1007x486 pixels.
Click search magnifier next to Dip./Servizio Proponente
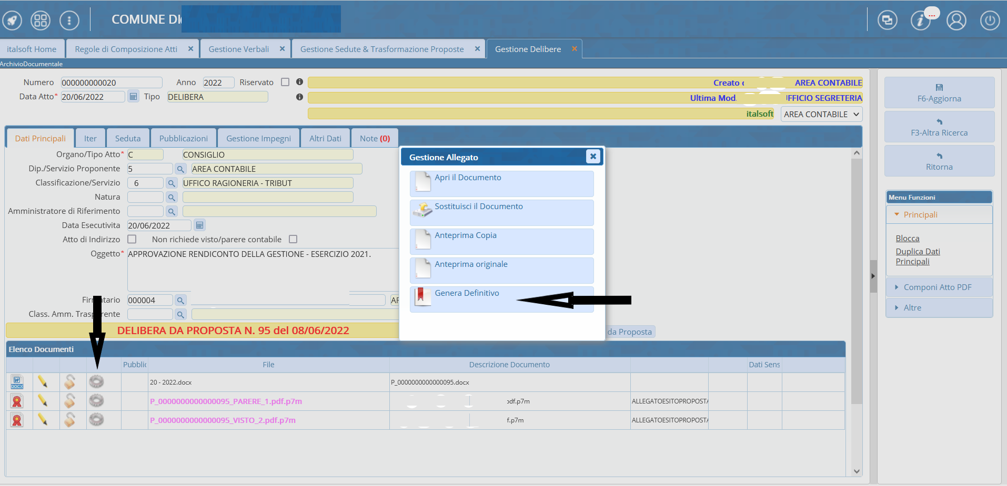coord(180,169)
